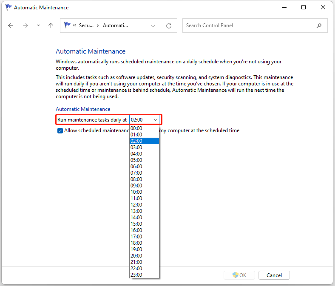Select 06:00 as maintenance time

click(x=144, y=167)
